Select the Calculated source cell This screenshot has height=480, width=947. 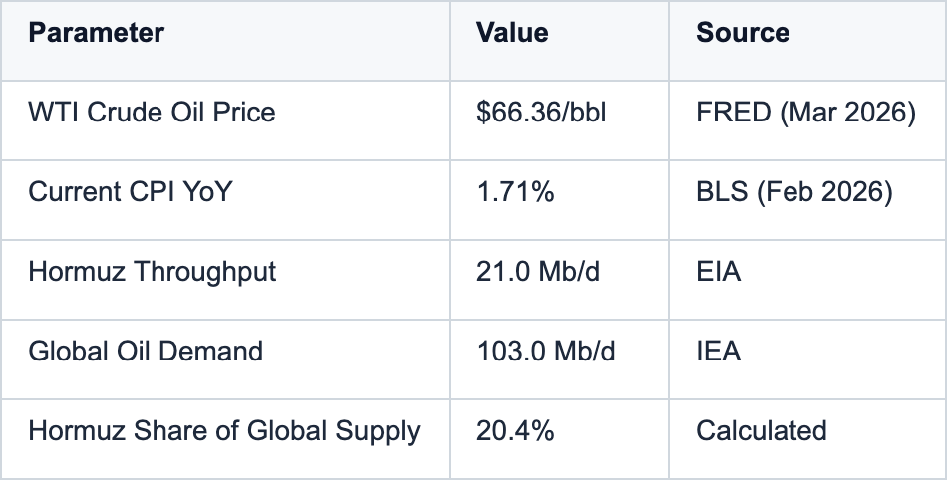(761, 431)
